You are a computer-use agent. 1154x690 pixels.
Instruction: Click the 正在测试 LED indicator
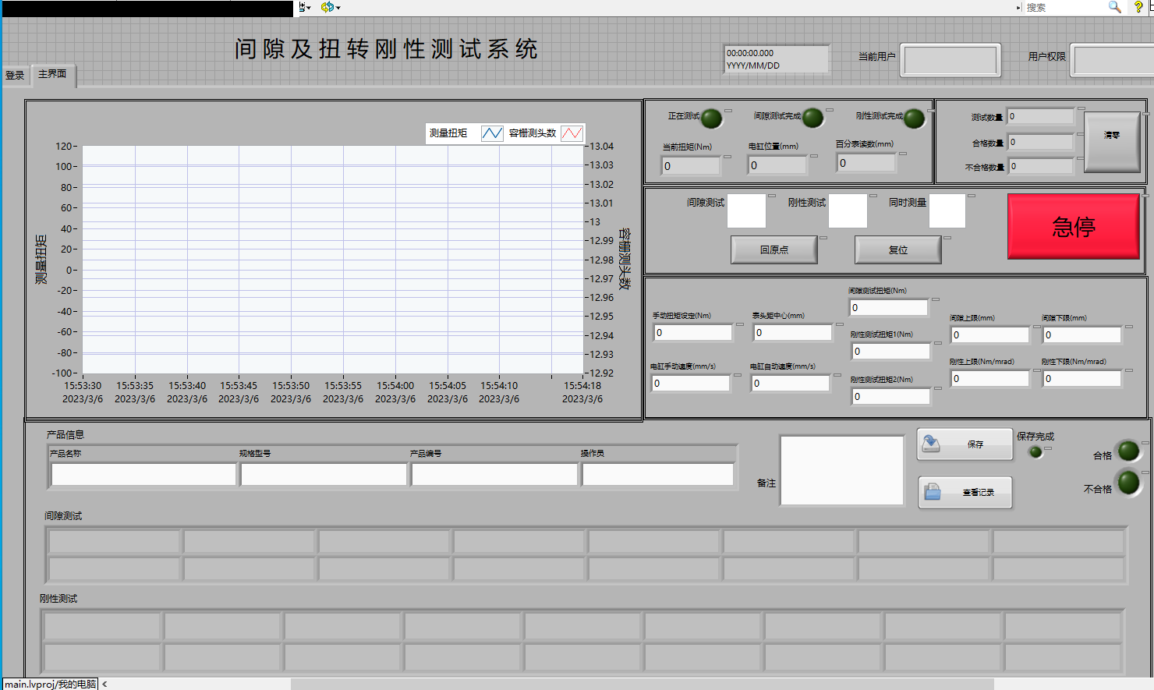point(711,119)
